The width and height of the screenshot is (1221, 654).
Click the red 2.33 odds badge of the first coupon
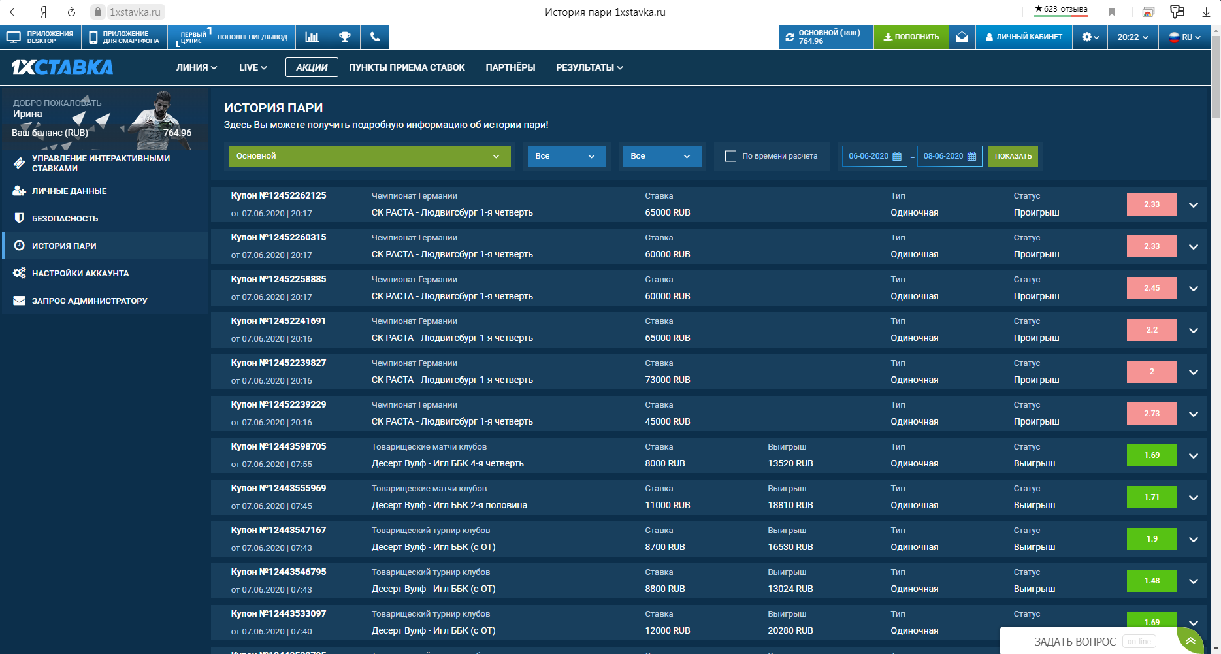point(1151,204)
